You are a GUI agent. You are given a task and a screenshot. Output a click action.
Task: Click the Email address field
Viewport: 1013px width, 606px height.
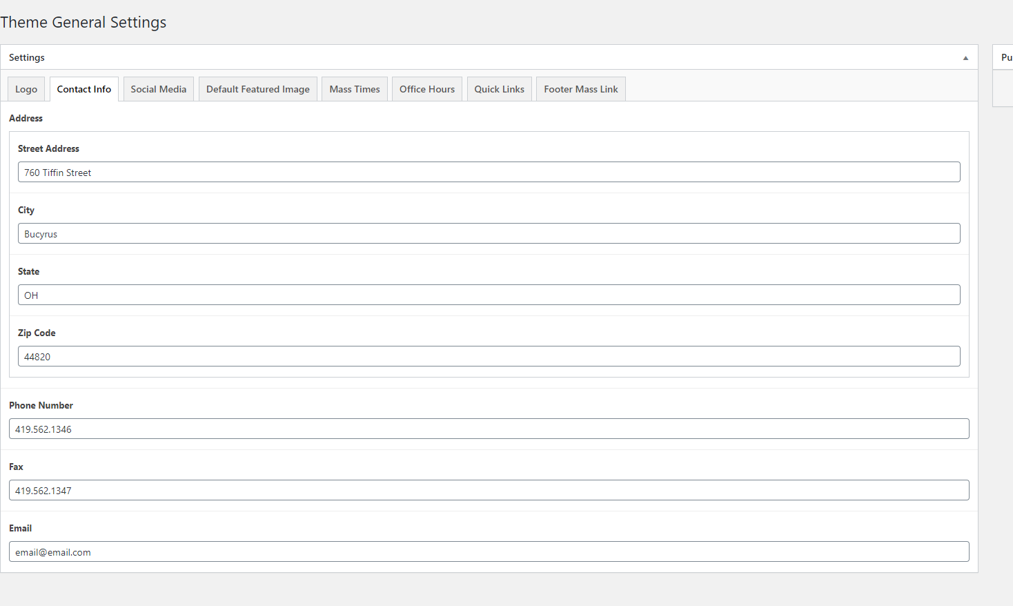489,552
